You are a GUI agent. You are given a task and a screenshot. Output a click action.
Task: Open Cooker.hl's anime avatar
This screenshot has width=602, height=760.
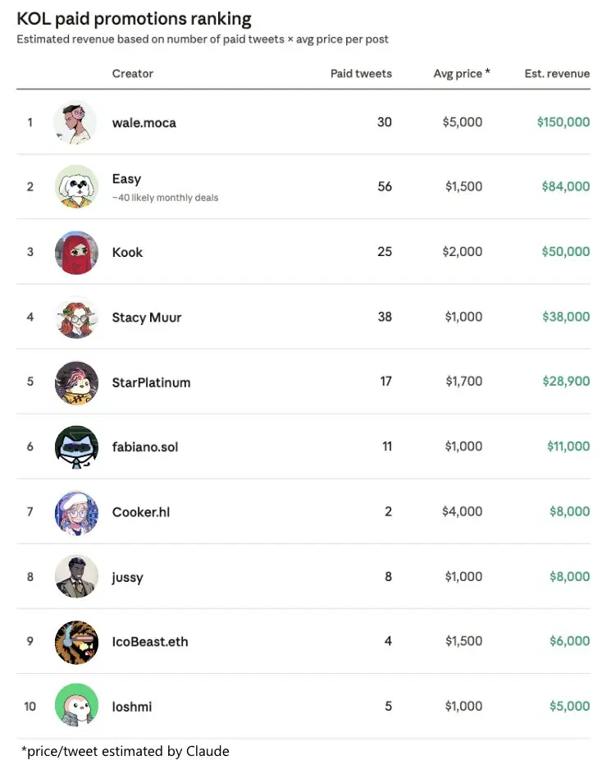coord(76,512)
